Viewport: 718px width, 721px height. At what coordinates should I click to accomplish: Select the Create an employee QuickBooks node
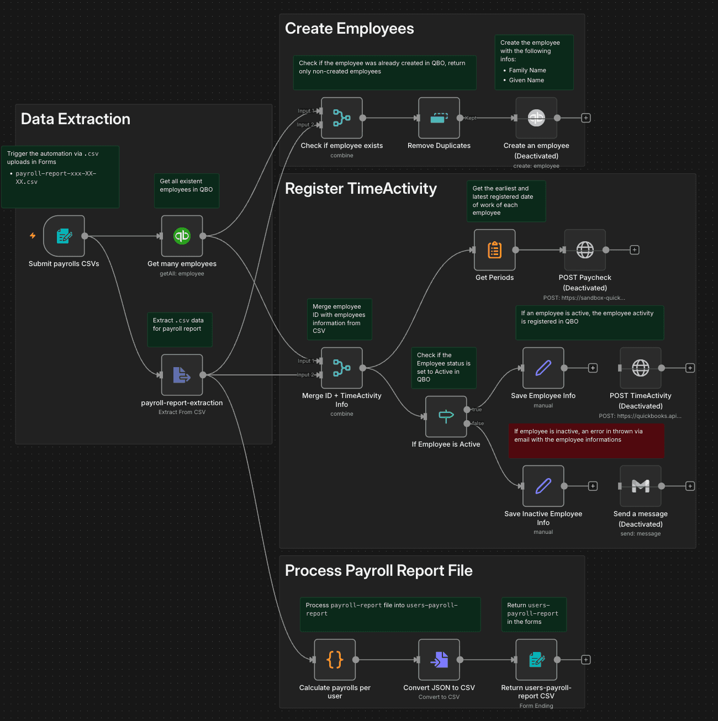click(536, 118)
